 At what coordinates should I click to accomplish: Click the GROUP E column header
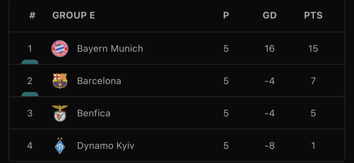(74, 16)
